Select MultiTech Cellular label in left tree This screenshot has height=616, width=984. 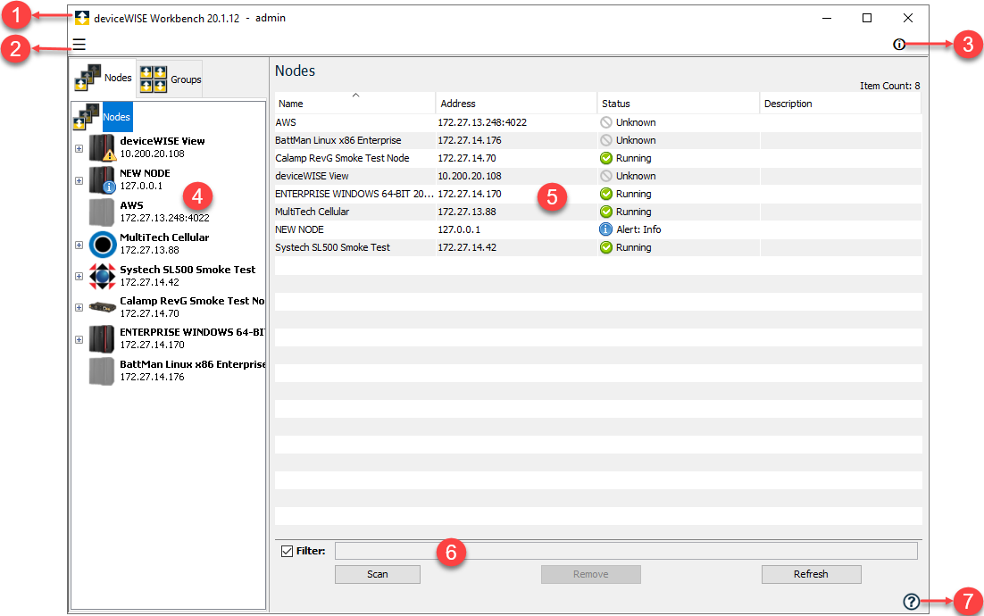(x=164, y=237)
